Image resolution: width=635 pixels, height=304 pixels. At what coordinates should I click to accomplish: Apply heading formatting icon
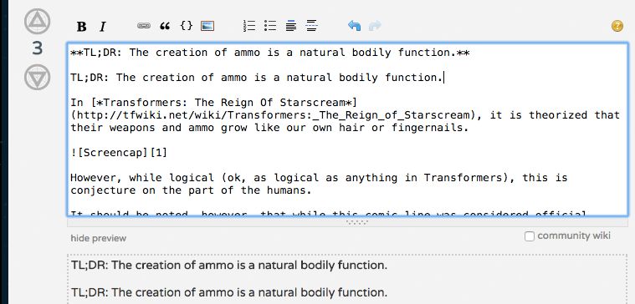(x=291, y=26)
